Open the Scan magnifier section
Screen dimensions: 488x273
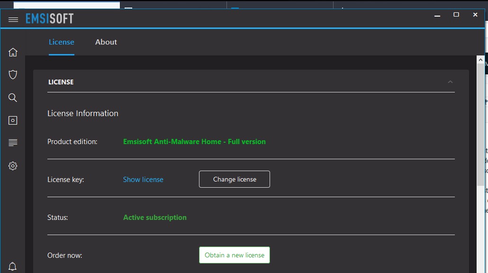(13, 98)
